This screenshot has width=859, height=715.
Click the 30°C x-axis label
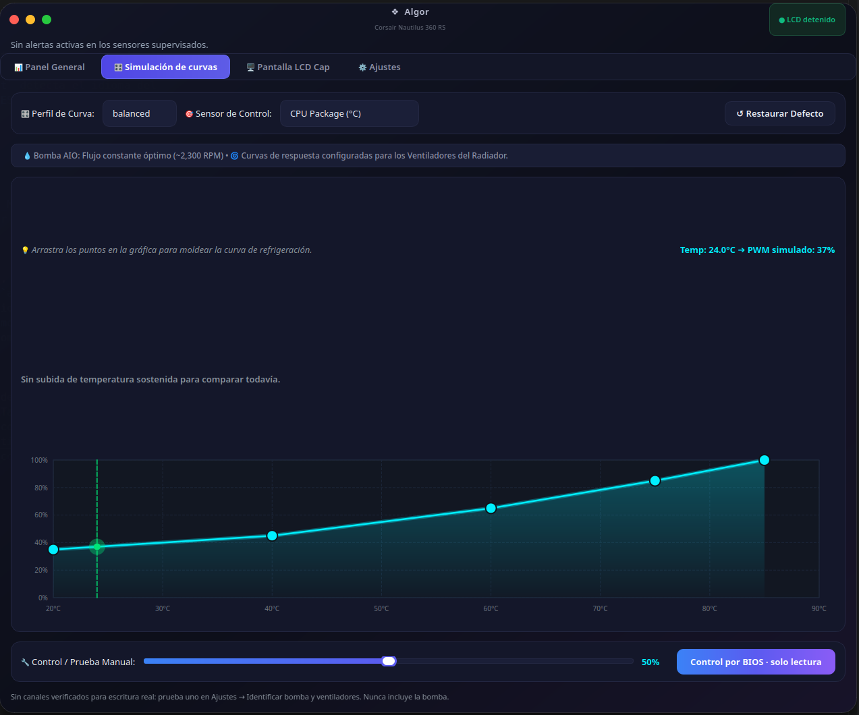(x=163, y=608)
